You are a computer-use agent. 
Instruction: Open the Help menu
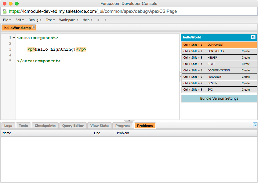(87, 20)
